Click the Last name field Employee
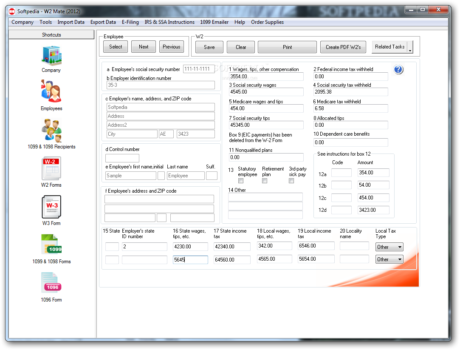 coord(186,176)
